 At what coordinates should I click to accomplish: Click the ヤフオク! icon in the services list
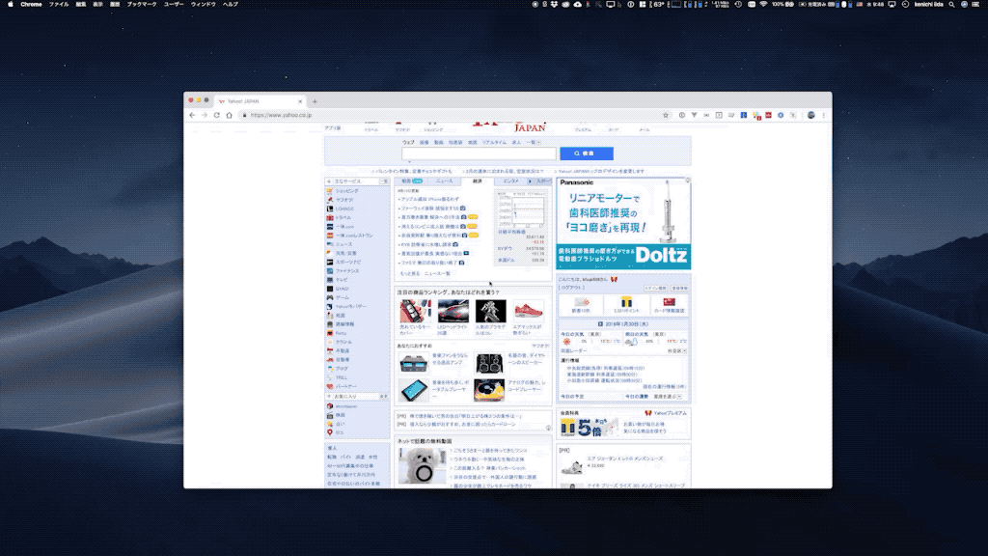coord(330,200)
